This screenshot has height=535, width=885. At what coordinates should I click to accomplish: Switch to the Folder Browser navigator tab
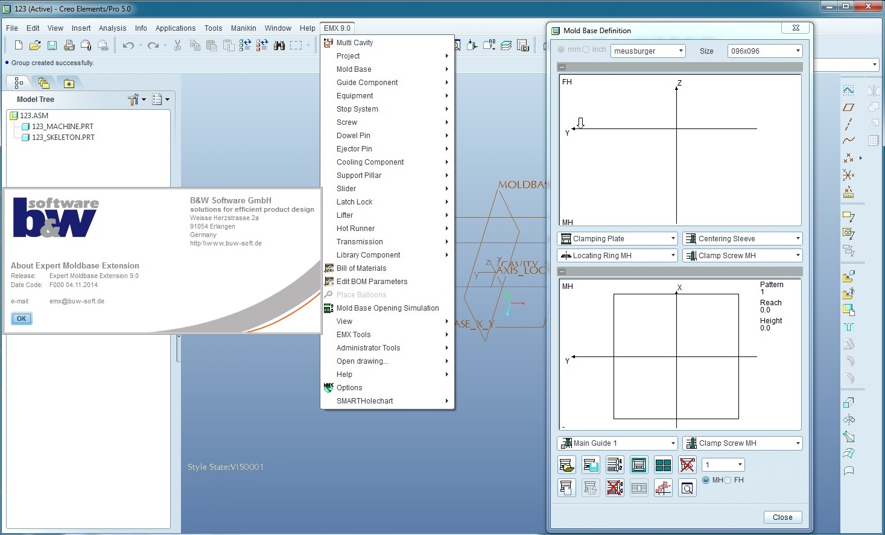coord(43,83)
